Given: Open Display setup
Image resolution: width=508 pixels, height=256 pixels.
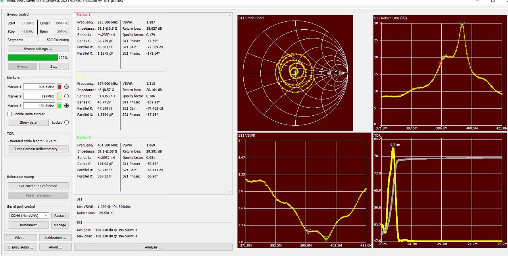Looking at the screenshot, I should tap(21, 247).
